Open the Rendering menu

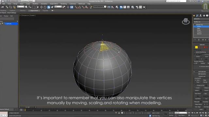(x=64, y=4)
